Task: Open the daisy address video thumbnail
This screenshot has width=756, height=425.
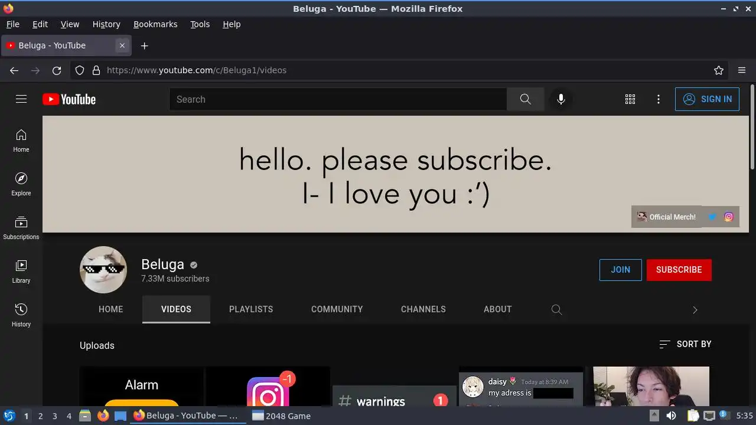Action: tap(520, 386)
